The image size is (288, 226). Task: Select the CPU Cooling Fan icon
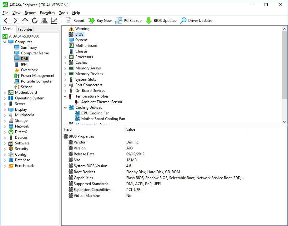[x=77, y=113]
